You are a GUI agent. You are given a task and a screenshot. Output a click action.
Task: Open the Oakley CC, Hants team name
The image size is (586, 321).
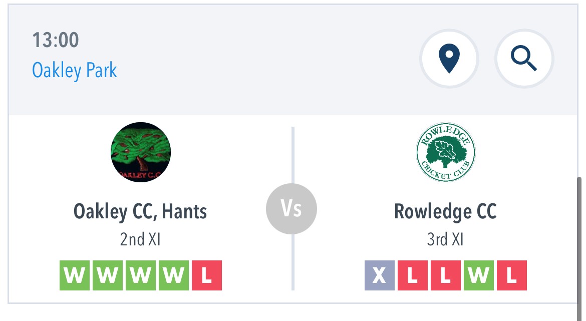[140, 211]
